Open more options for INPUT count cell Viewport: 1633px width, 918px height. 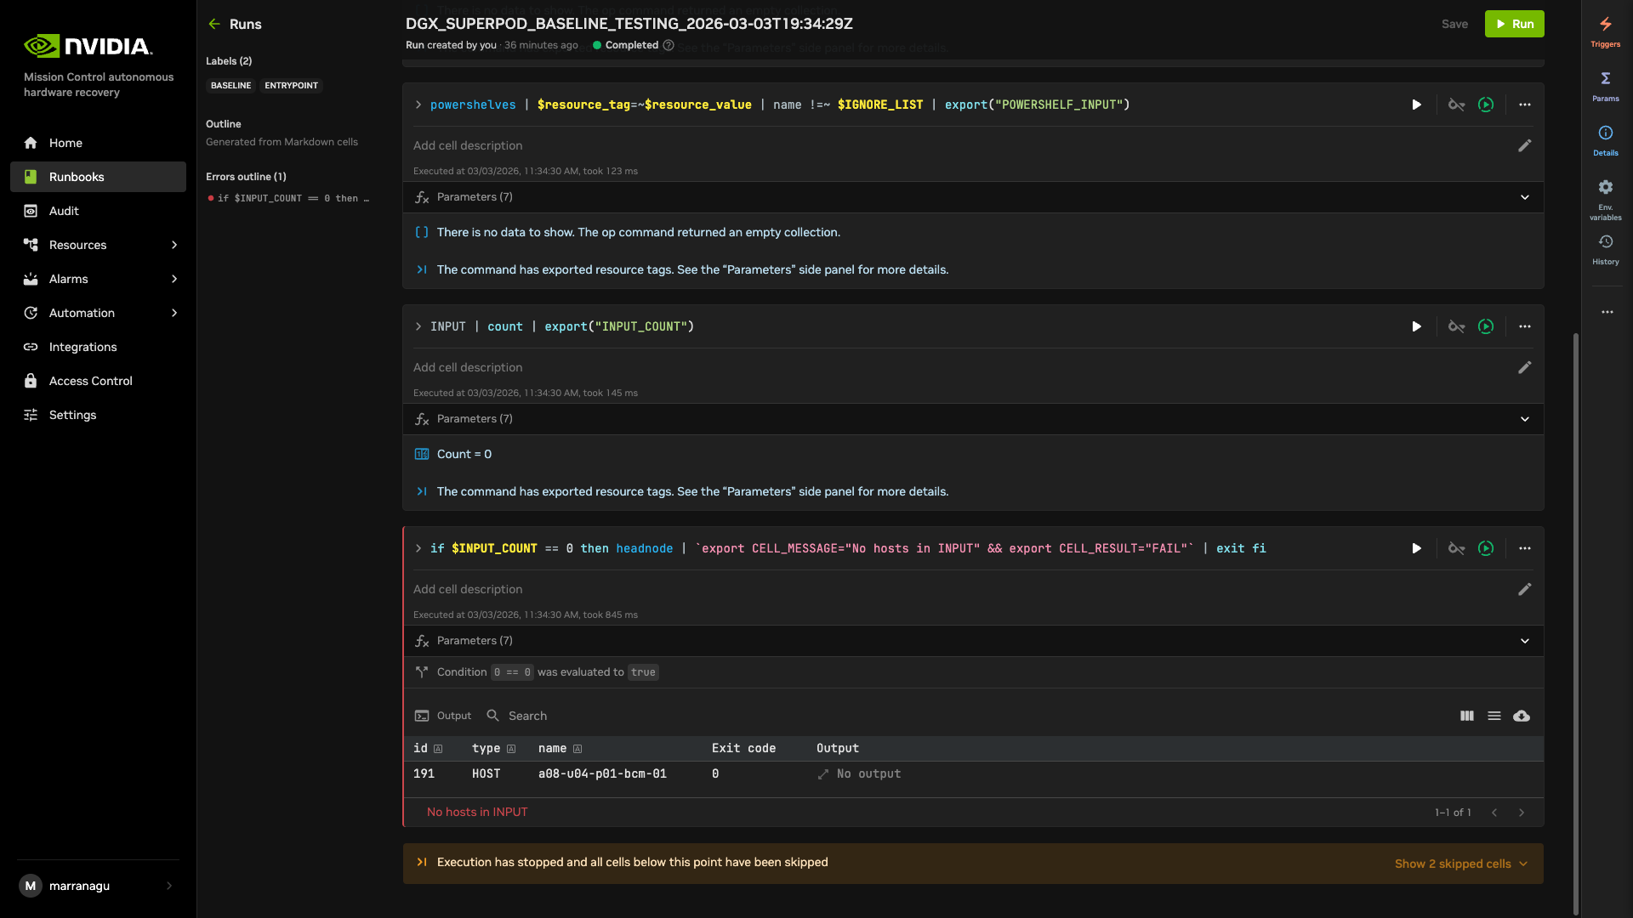(x=1525, y=326)
